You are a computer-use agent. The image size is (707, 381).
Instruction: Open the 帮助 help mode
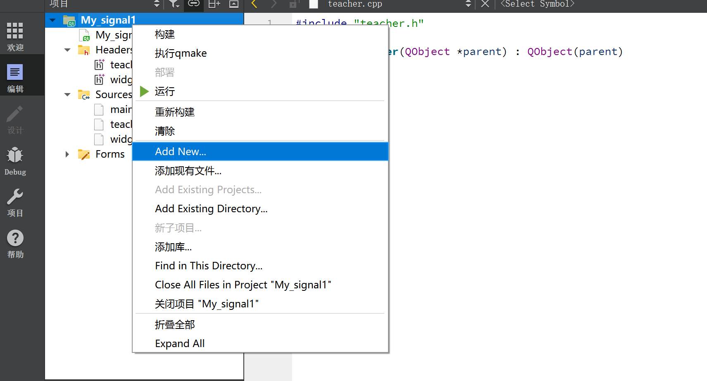coord(15,244)
